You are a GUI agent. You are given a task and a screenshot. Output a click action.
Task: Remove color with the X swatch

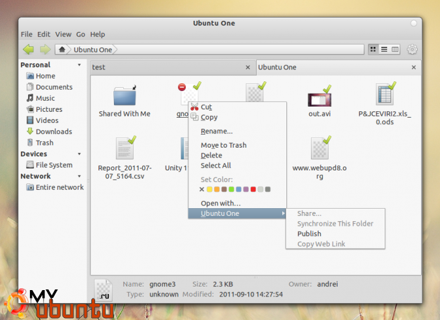201,189
